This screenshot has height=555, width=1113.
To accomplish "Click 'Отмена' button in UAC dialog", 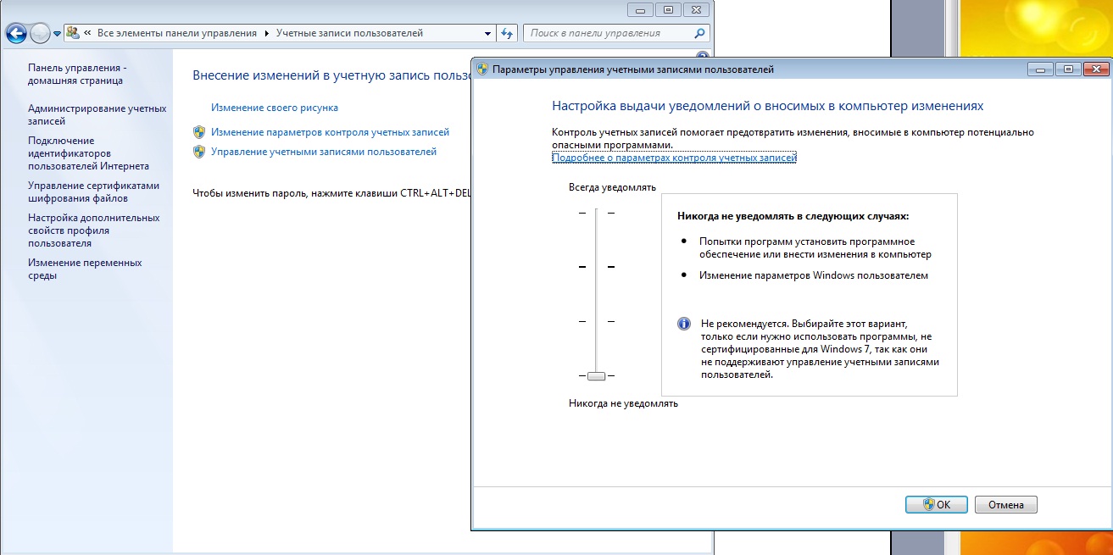I will coord(1006,504).
